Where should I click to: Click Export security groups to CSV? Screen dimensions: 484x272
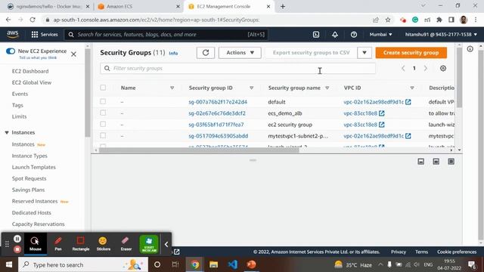point(311,53)
